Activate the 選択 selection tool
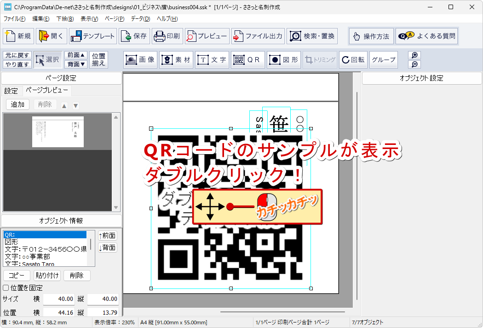483x328 pixels. coord(48,60)
